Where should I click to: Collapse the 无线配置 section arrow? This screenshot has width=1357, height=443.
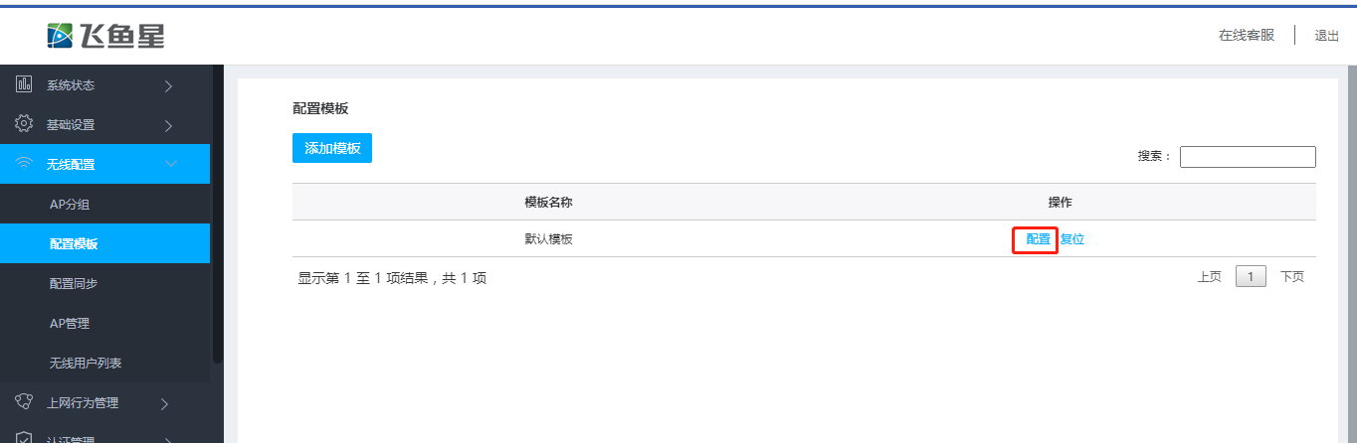click(170, 164)
